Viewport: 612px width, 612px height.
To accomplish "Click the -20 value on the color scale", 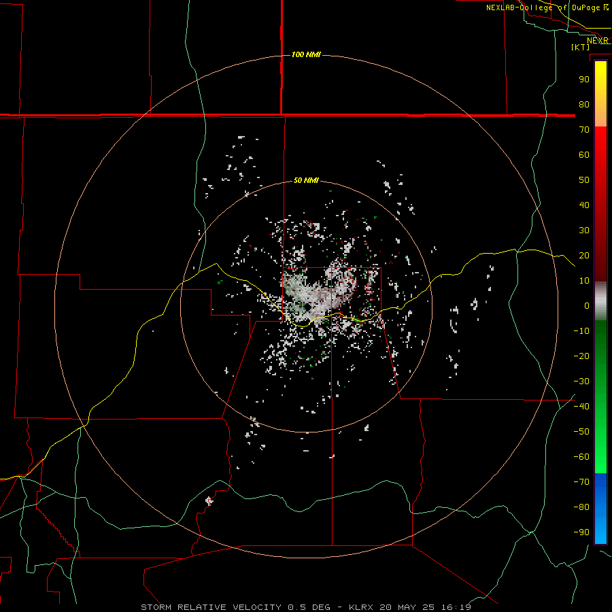I will pos(581,356).
